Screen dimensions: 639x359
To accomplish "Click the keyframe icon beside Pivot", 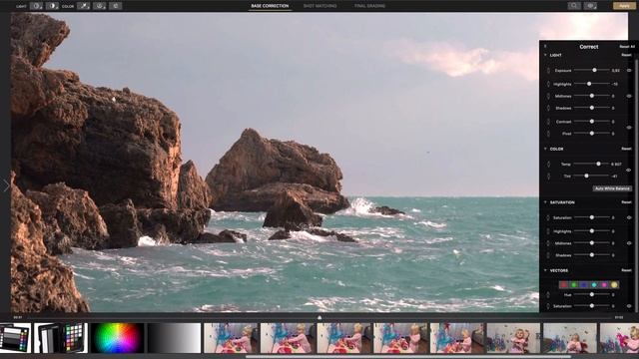I will coord(548,134).
